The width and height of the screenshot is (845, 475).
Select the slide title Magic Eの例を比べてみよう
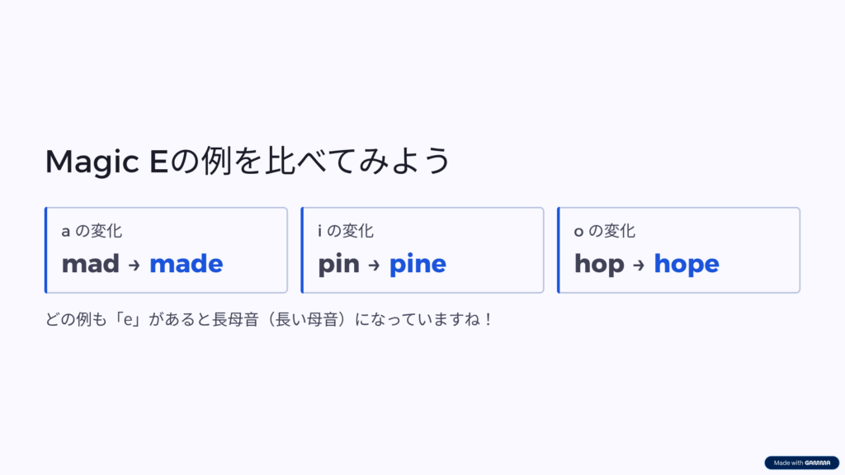coord(248,161)
